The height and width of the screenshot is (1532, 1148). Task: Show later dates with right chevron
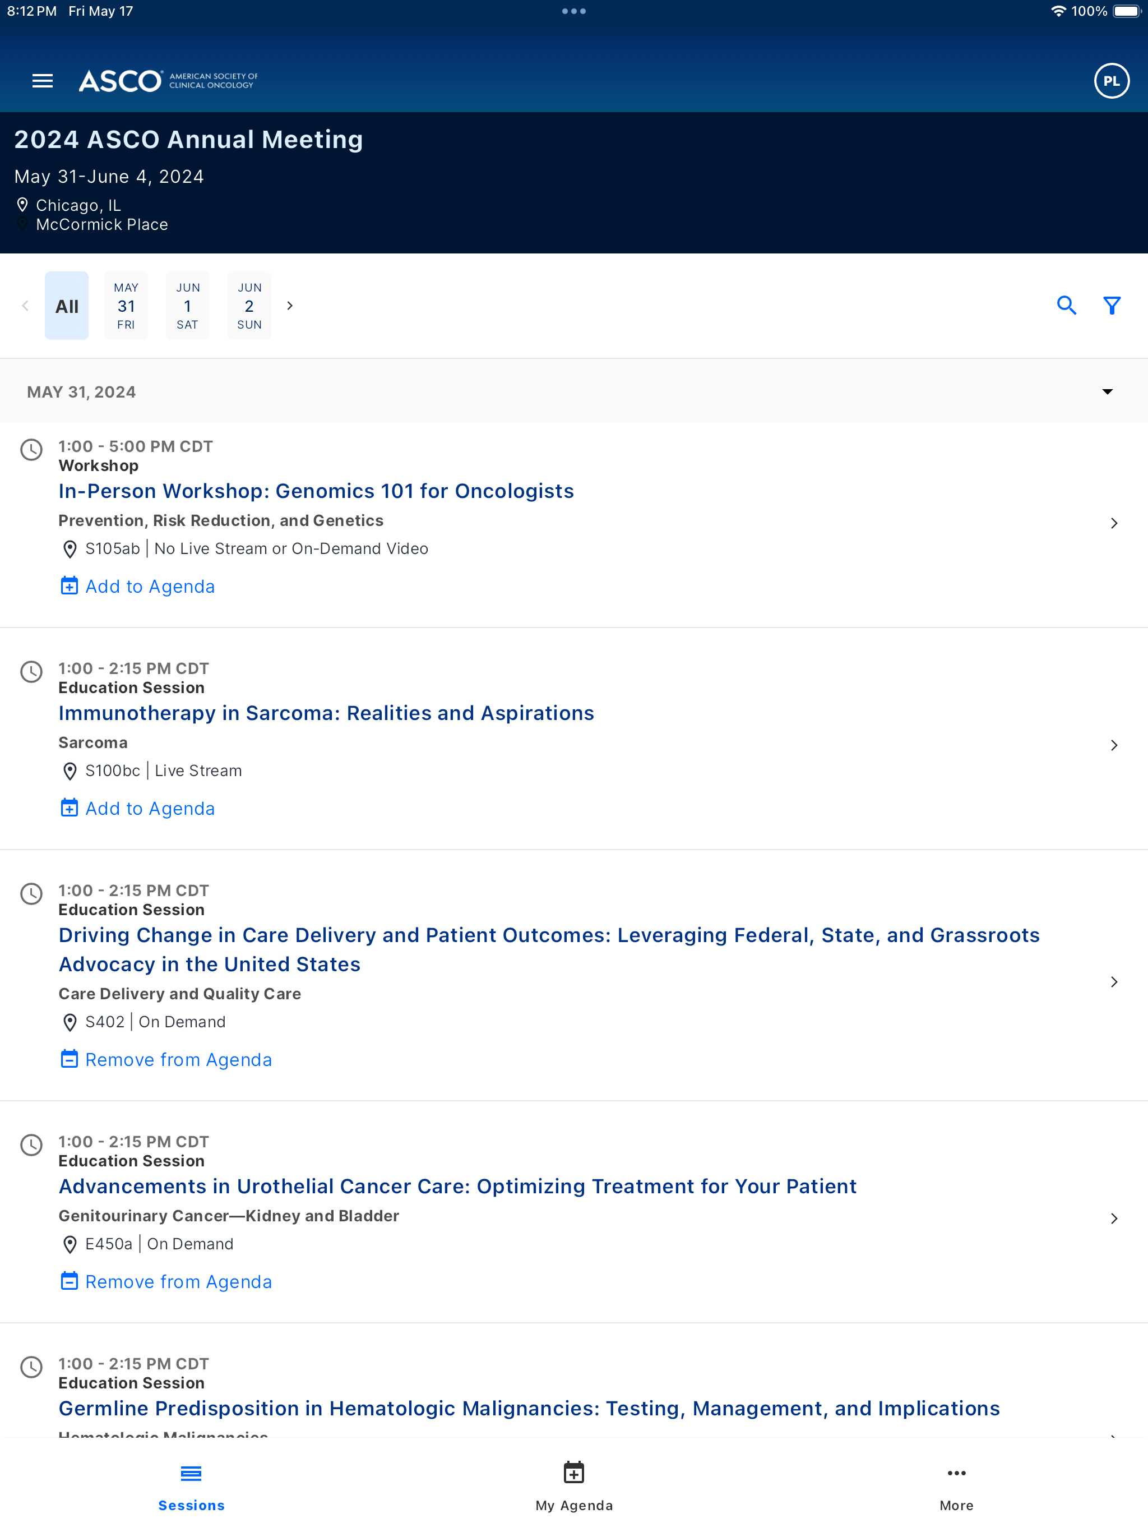tap(290, 306)
